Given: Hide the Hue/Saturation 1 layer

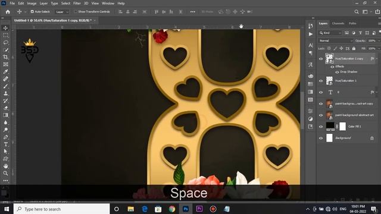Looking at the screenshot, I should point(321,81).
